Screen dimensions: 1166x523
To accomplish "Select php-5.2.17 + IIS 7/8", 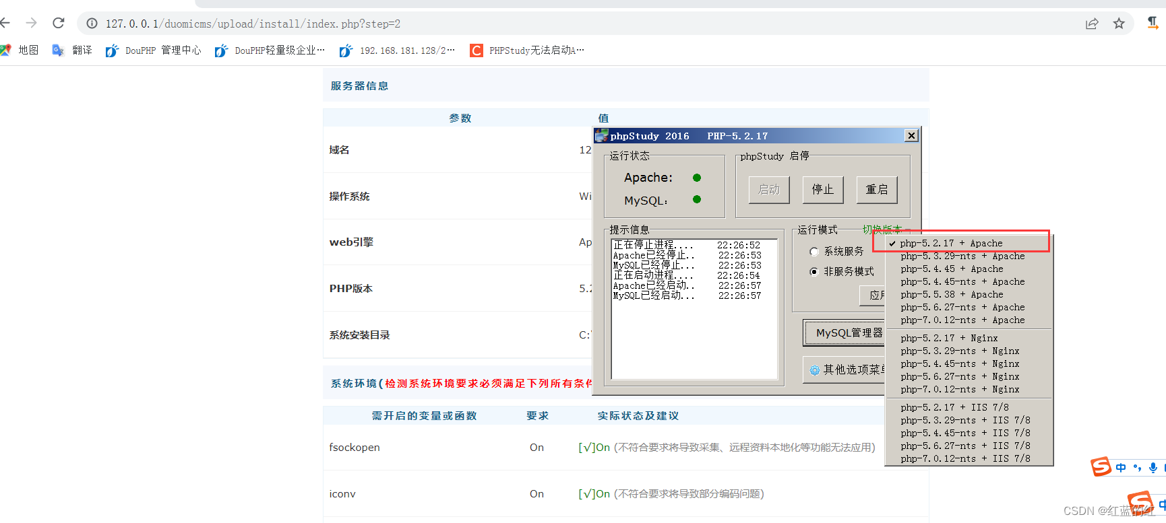I will pyautogui.click(x=967, y=408).
